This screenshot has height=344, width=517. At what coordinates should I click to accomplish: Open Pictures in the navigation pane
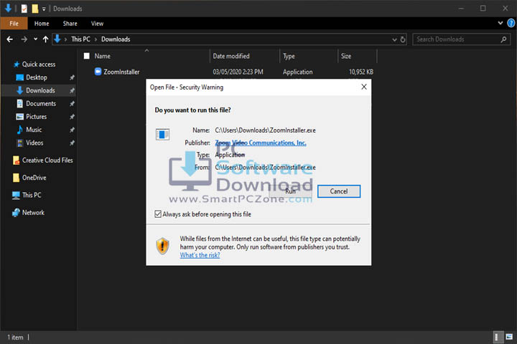37,117
